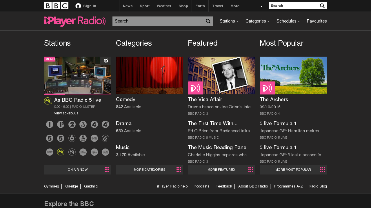Switch to Gaeilge language
Viewport: 371px width, 208px height.
click(x=72, y=186)
